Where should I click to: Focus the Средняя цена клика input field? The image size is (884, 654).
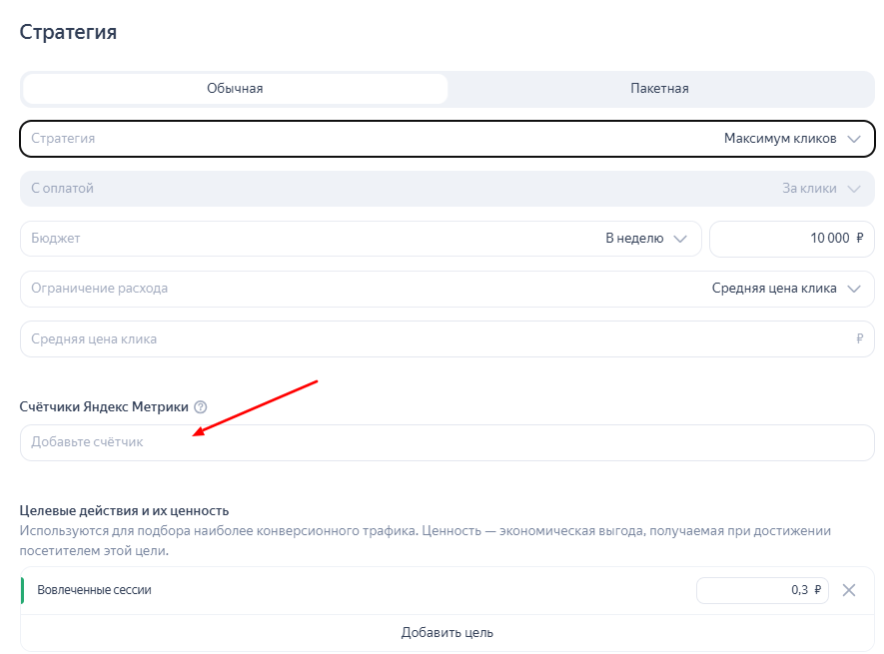pyautogui.click(x=447, y=338)
